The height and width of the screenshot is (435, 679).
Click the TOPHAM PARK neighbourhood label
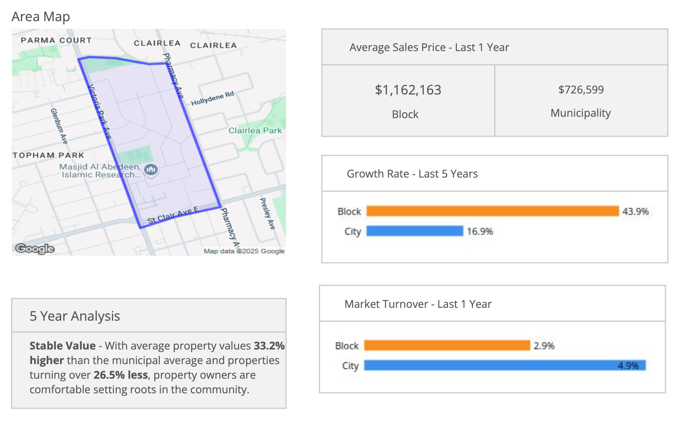[x=48, y=155]
